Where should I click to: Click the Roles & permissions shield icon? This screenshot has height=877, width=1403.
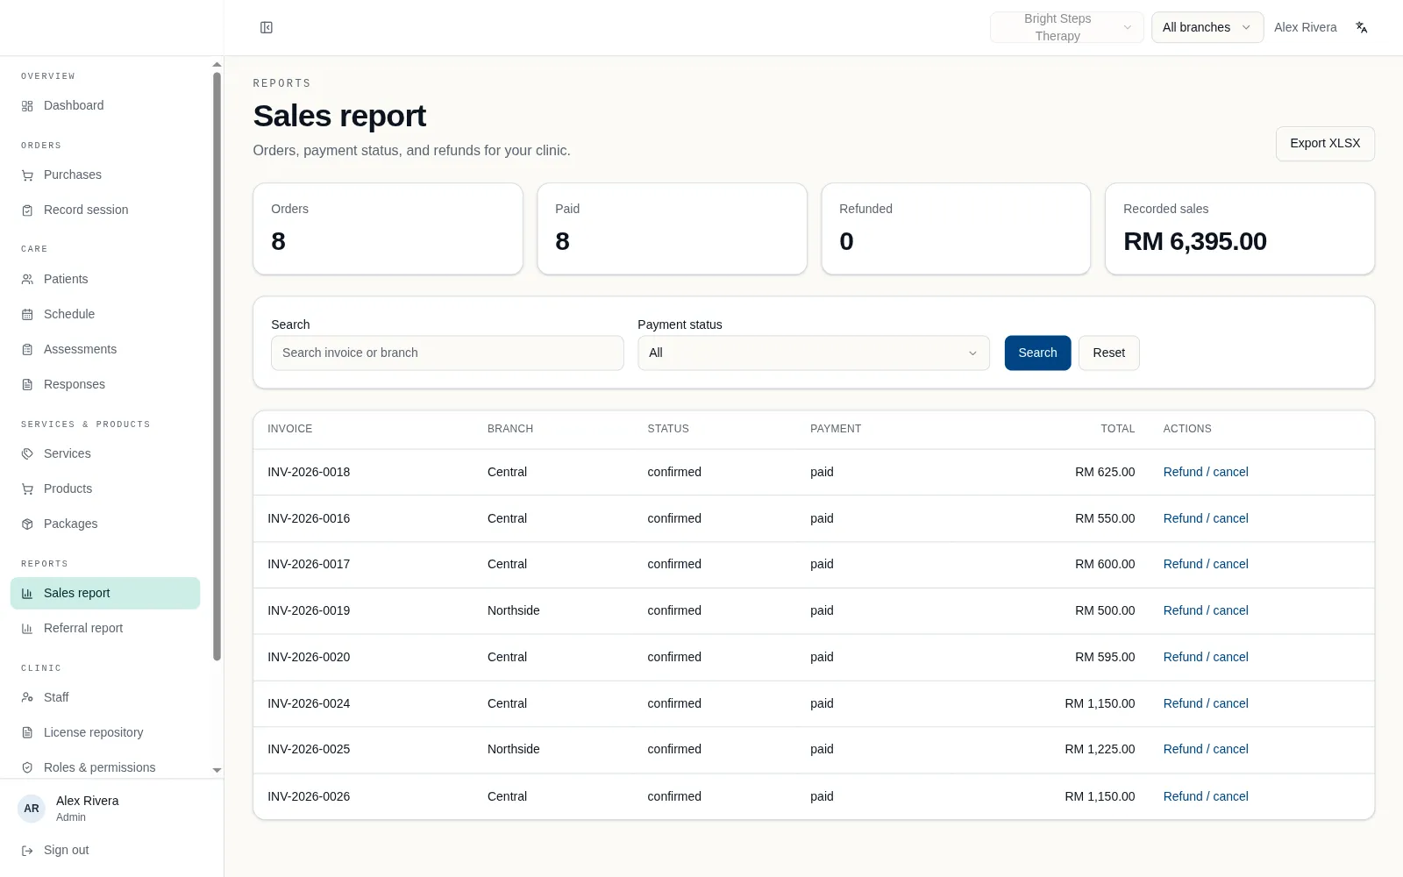(x=27, y=768)
